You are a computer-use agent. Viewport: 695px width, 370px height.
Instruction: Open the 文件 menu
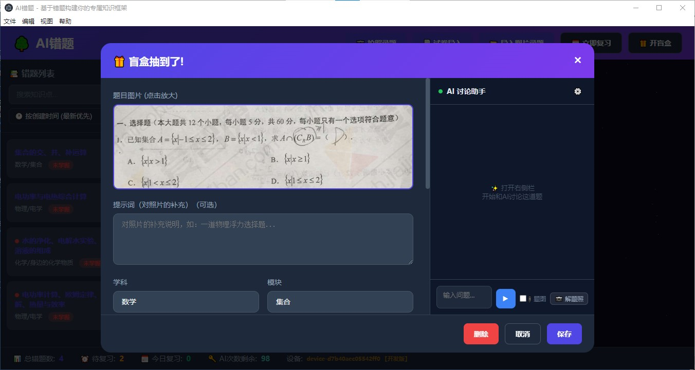tap(10, 22)
